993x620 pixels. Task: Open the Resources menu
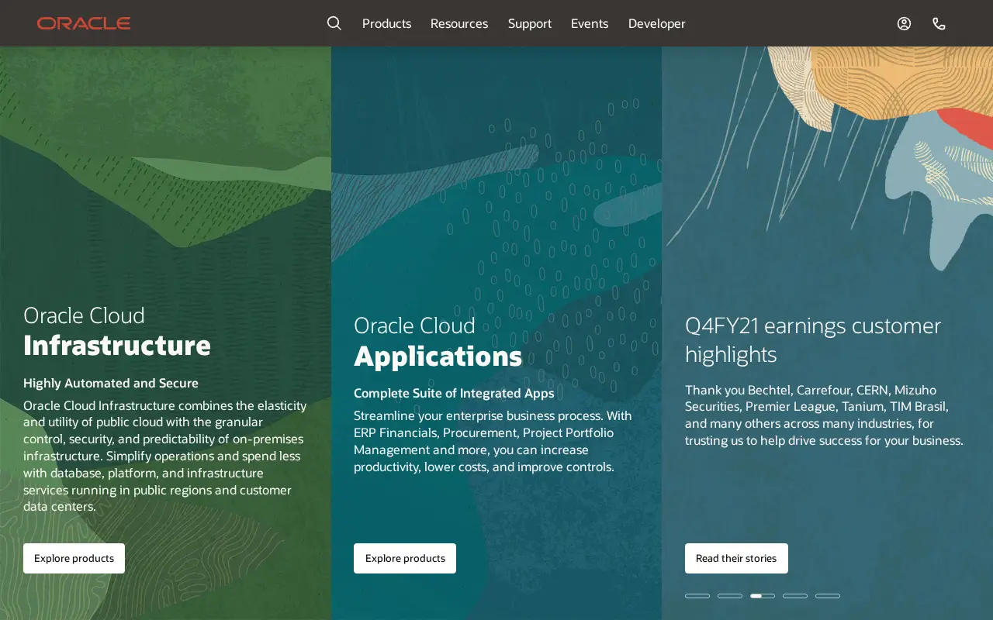point(459,23)
